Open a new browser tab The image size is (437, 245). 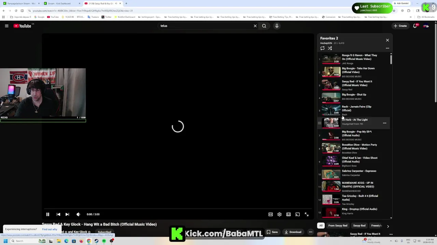(126, 3)
